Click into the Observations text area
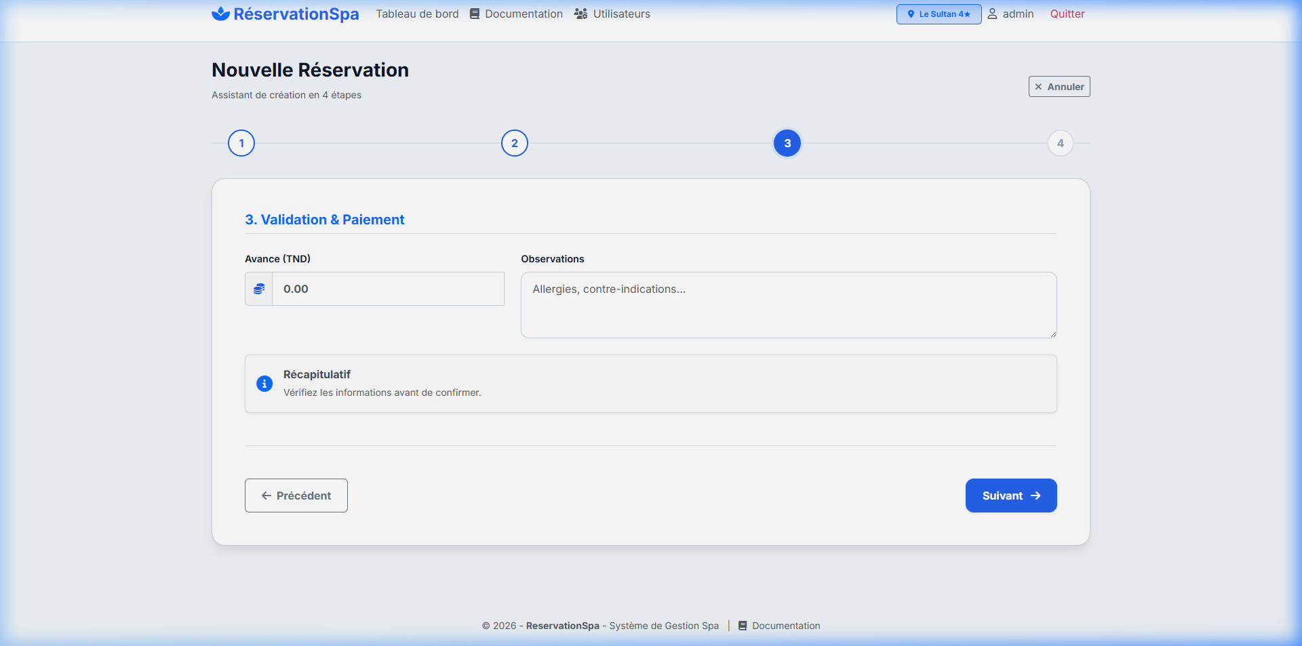Viewport: 1302px width, 646px height. coord(789,305)
